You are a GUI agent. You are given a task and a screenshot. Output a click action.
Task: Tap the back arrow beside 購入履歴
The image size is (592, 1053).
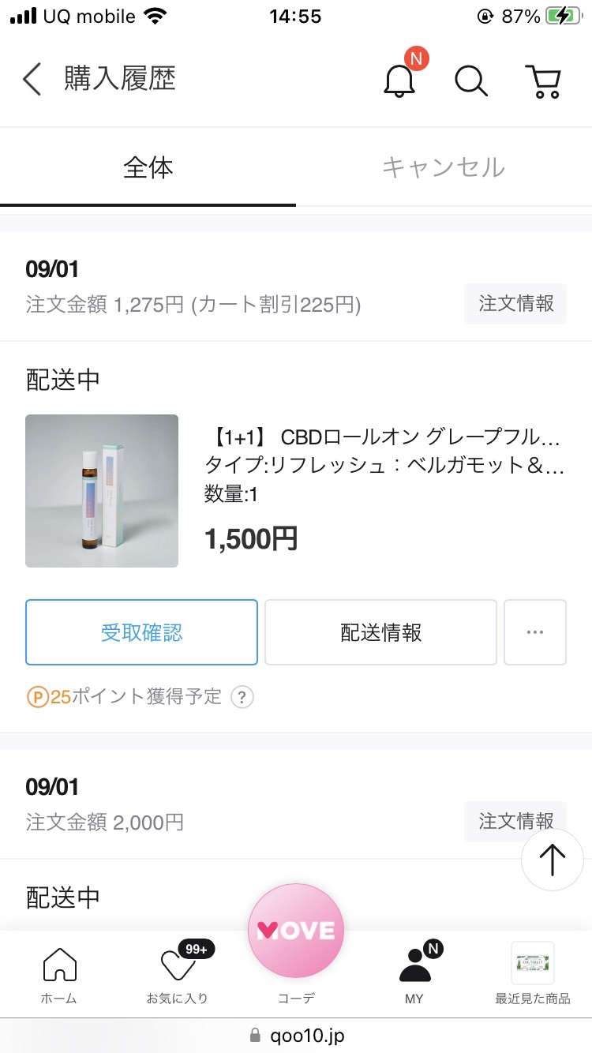coord(32,80)
